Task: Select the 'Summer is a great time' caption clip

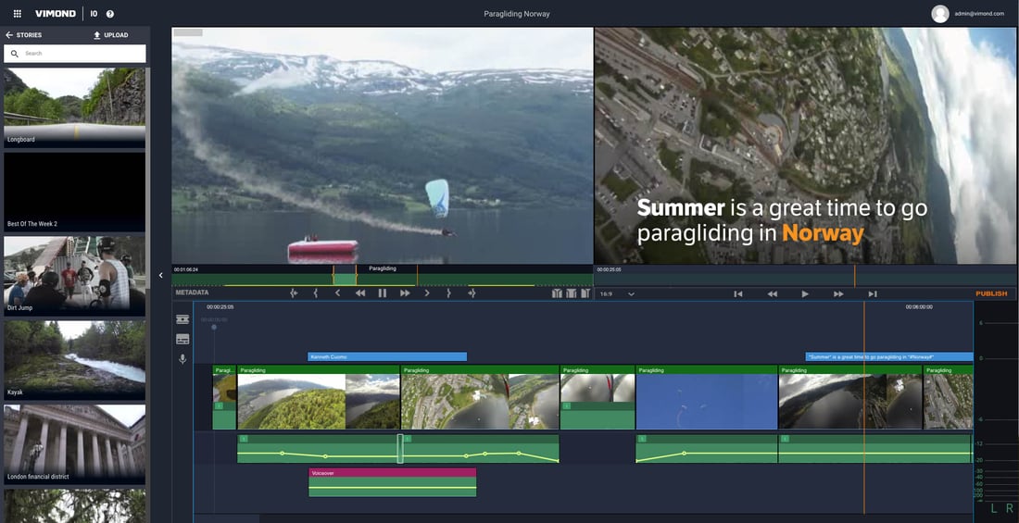Action: coord(889,356)
